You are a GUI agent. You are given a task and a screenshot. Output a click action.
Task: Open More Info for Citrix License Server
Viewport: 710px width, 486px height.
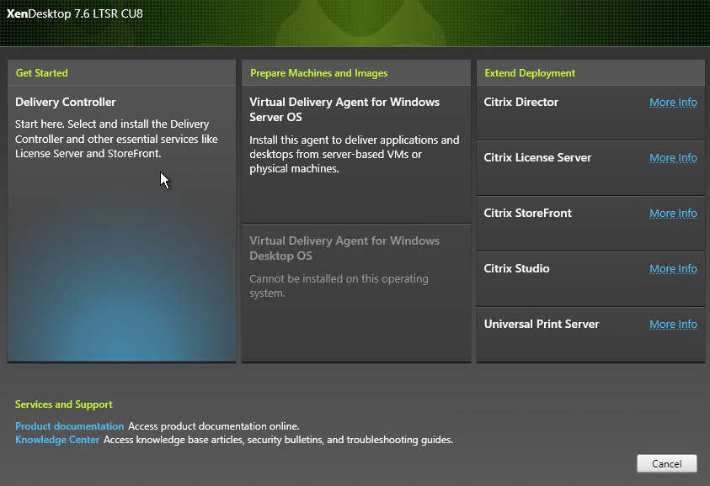tap(673, 158)
